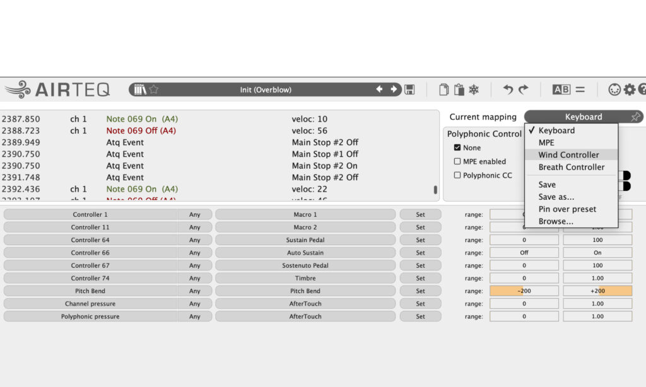Viewport: 646px width, 387px height.
Task: Click Set for the Auto Sustain row
Action: (x=420, y=253)
